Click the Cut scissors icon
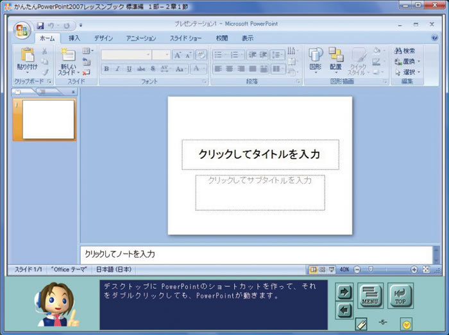 coord(45,51)
